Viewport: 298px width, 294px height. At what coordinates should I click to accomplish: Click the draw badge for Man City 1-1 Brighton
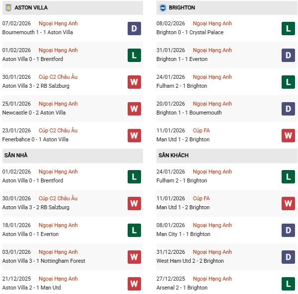(x=288, y=230)
